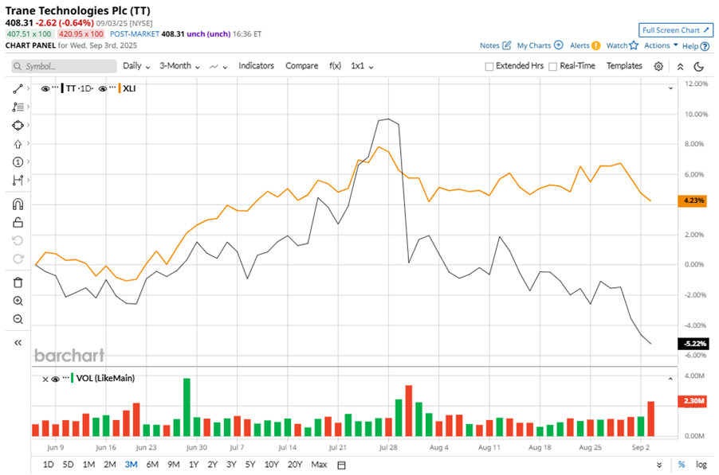
Task: Zoom in on the chart
Action: [x=18, y=301]
